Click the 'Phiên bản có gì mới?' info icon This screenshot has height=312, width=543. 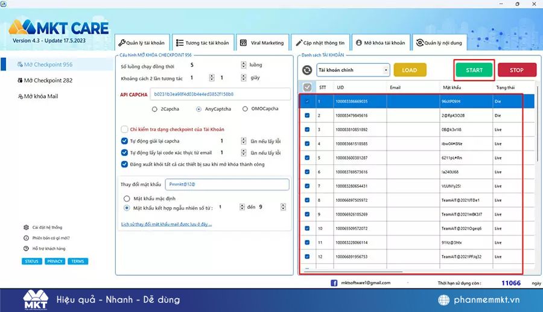(x=26, y=238)
